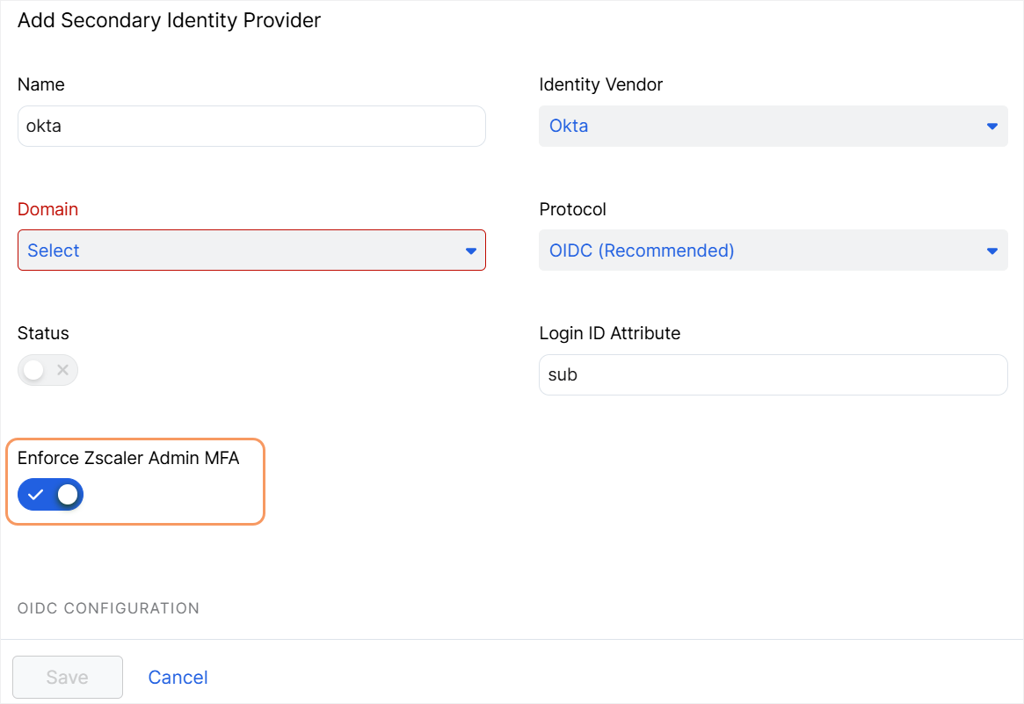Screen dimensions: 1024x704
Task: Disable the Enforce Zscaler Admin MFA toggle
Action: coord(51,495)
